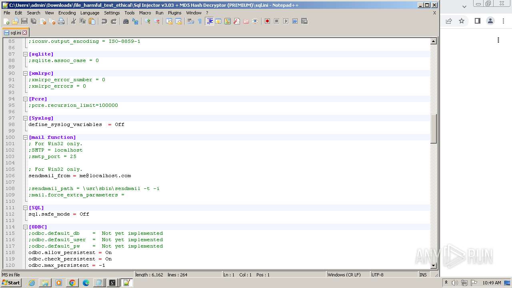This screenshot has width=512, height=288.
Task: Collapse the [sqlite] section fold marker
Action: tap(25, 54)
